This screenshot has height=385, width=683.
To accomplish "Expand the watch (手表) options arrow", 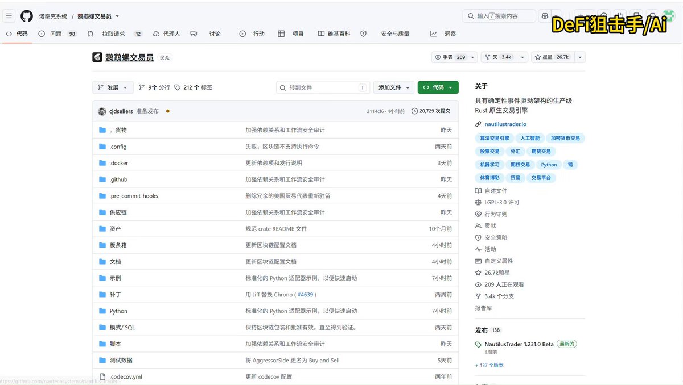I will click(474, 57).
